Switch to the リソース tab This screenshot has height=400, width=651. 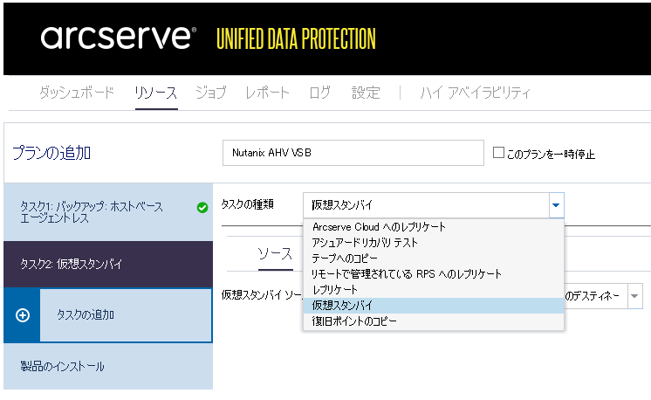point(156,93)
